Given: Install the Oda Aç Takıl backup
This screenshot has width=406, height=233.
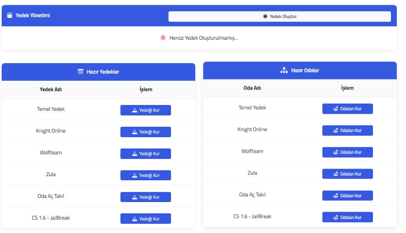Looking at the screenshot, I should pyautogui.click(x=146, y=197).
